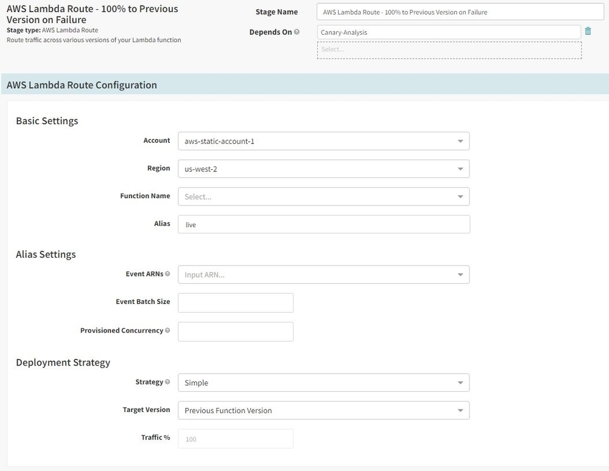
Task: Click the Traffic % field showing 100
Action: (x=235, y=439)
